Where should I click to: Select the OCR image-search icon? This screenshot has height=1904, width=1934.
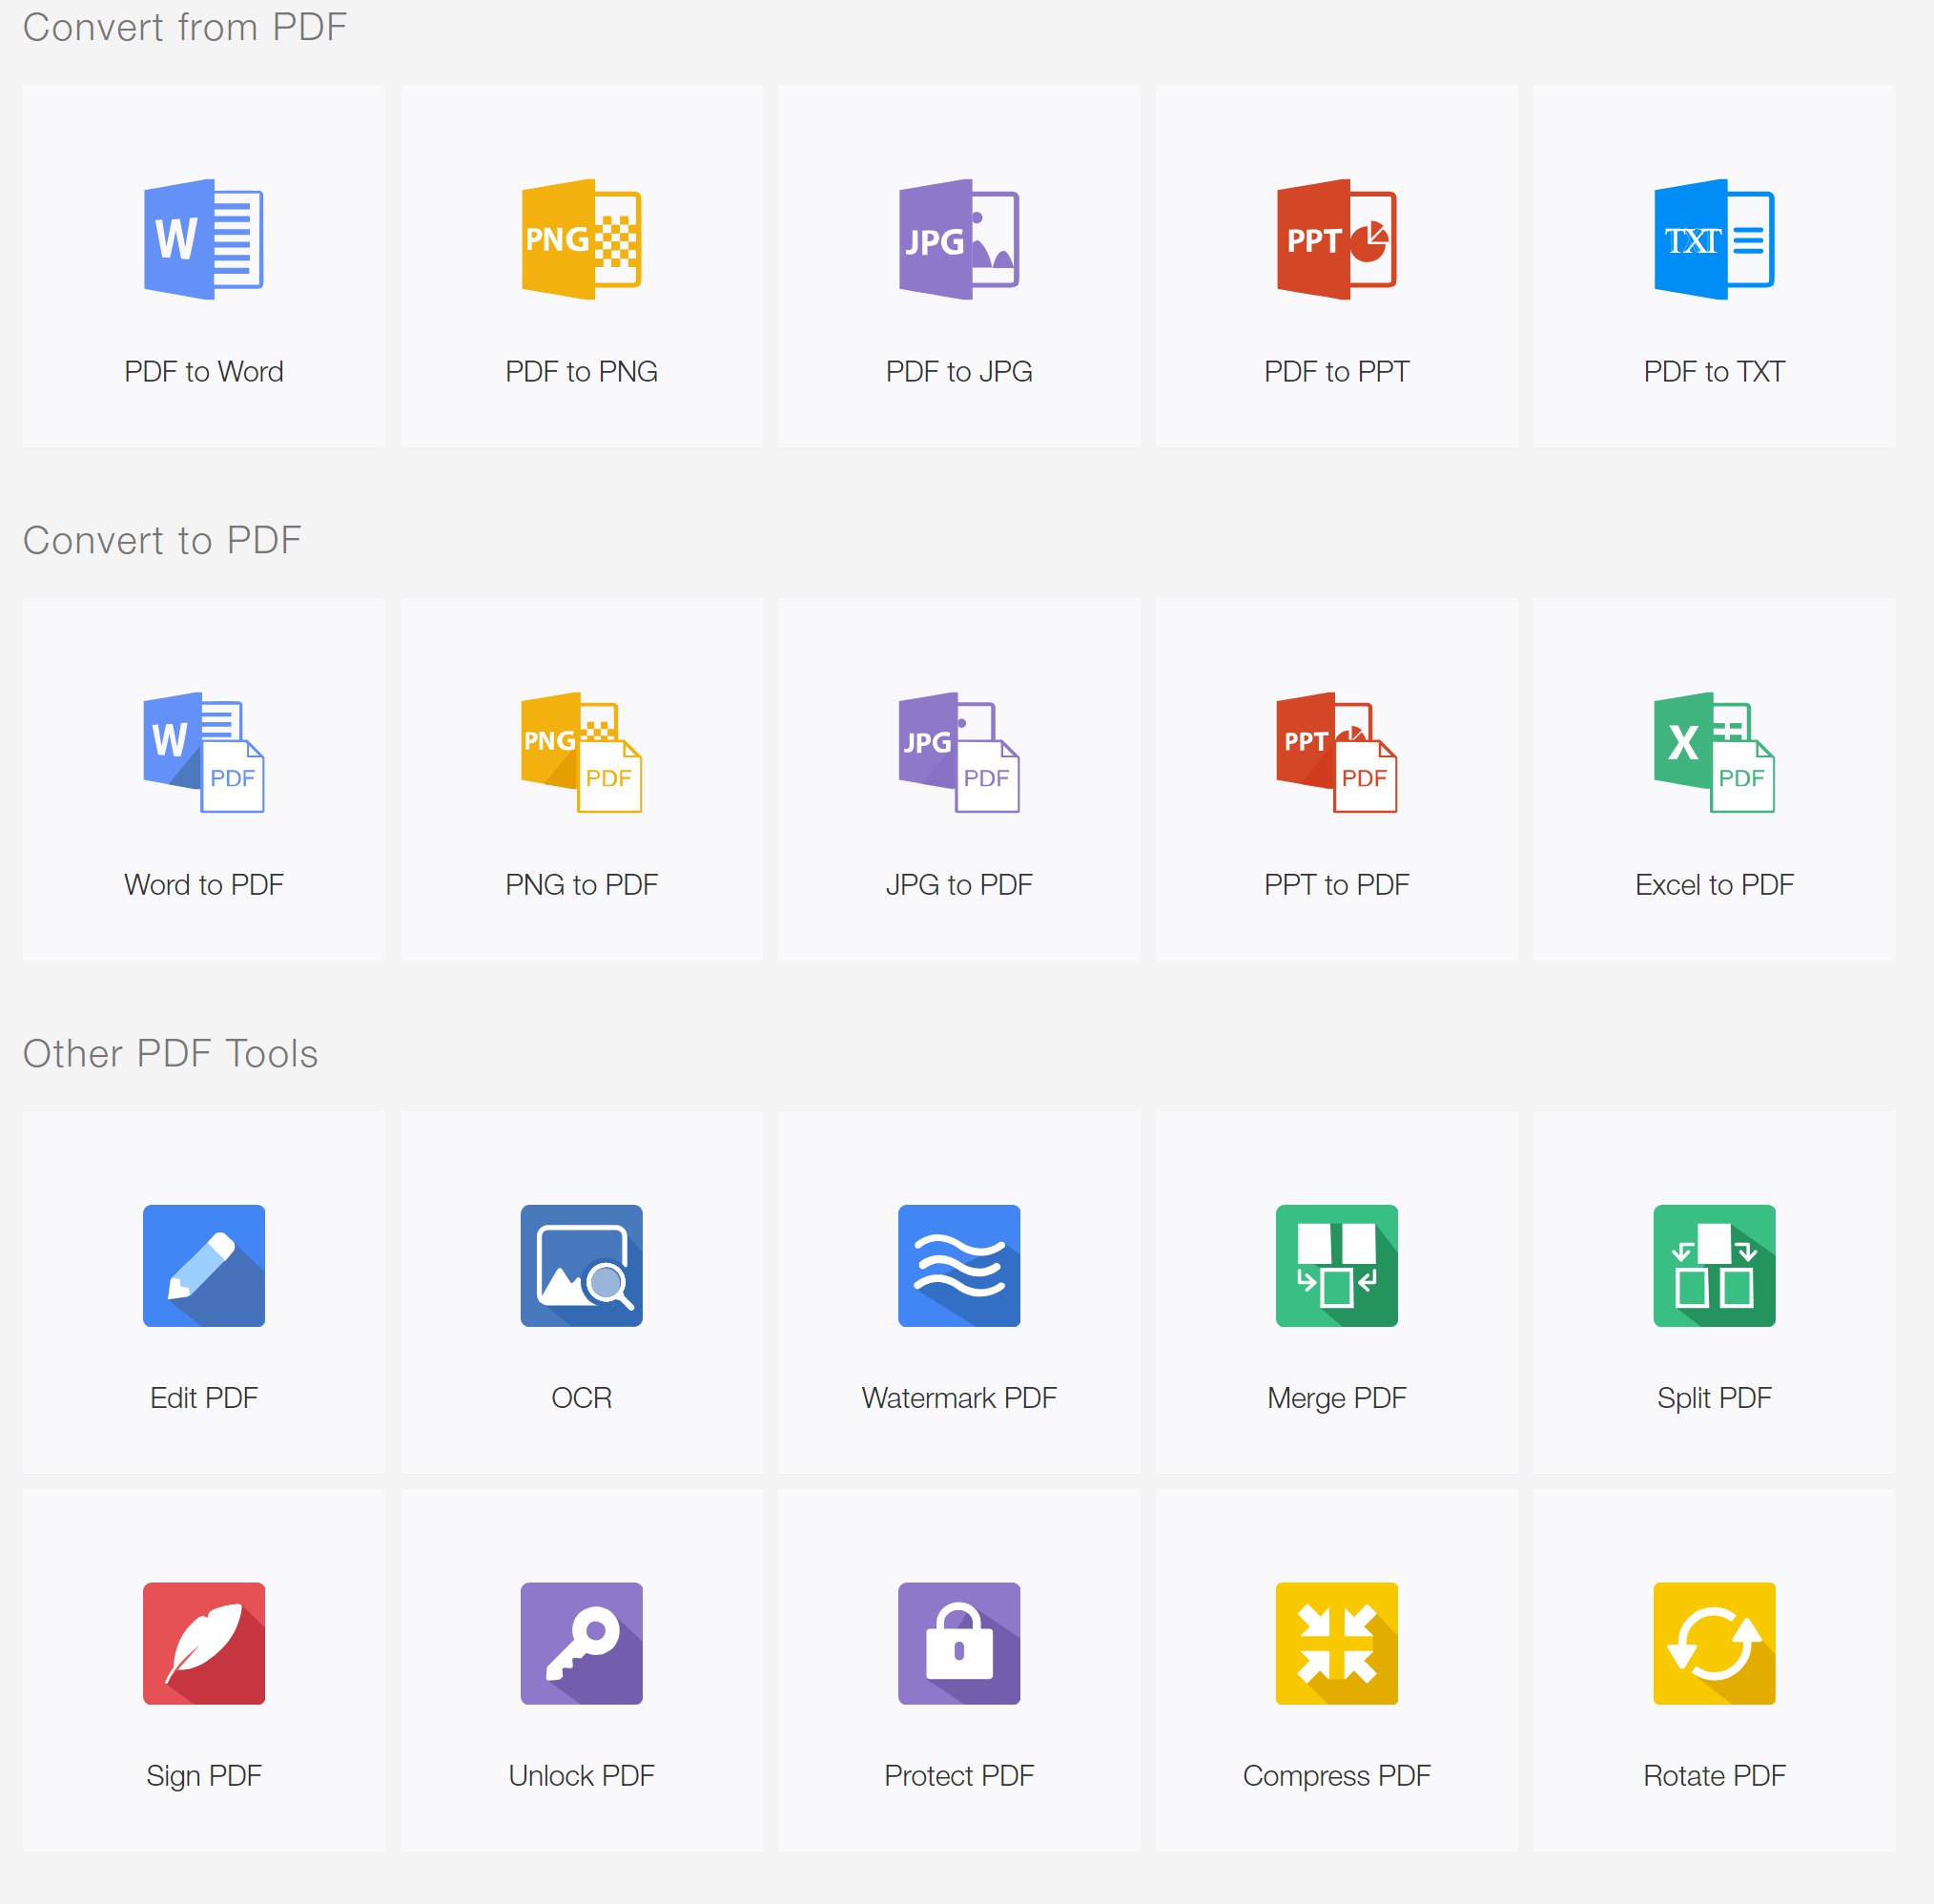(x=582, y=1266)
